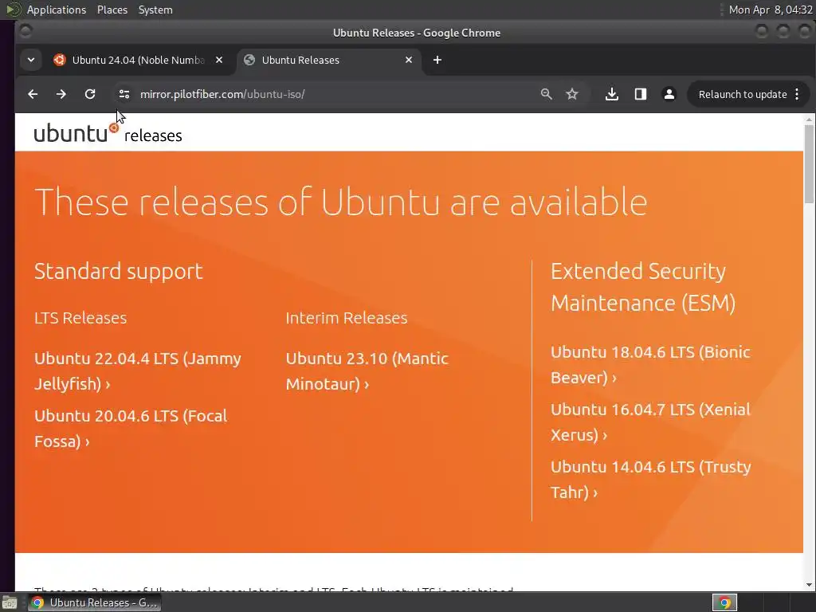Click the address bar URL field
Screen dimensions: 816x612
pyautogui.click(x=333, y=94)
